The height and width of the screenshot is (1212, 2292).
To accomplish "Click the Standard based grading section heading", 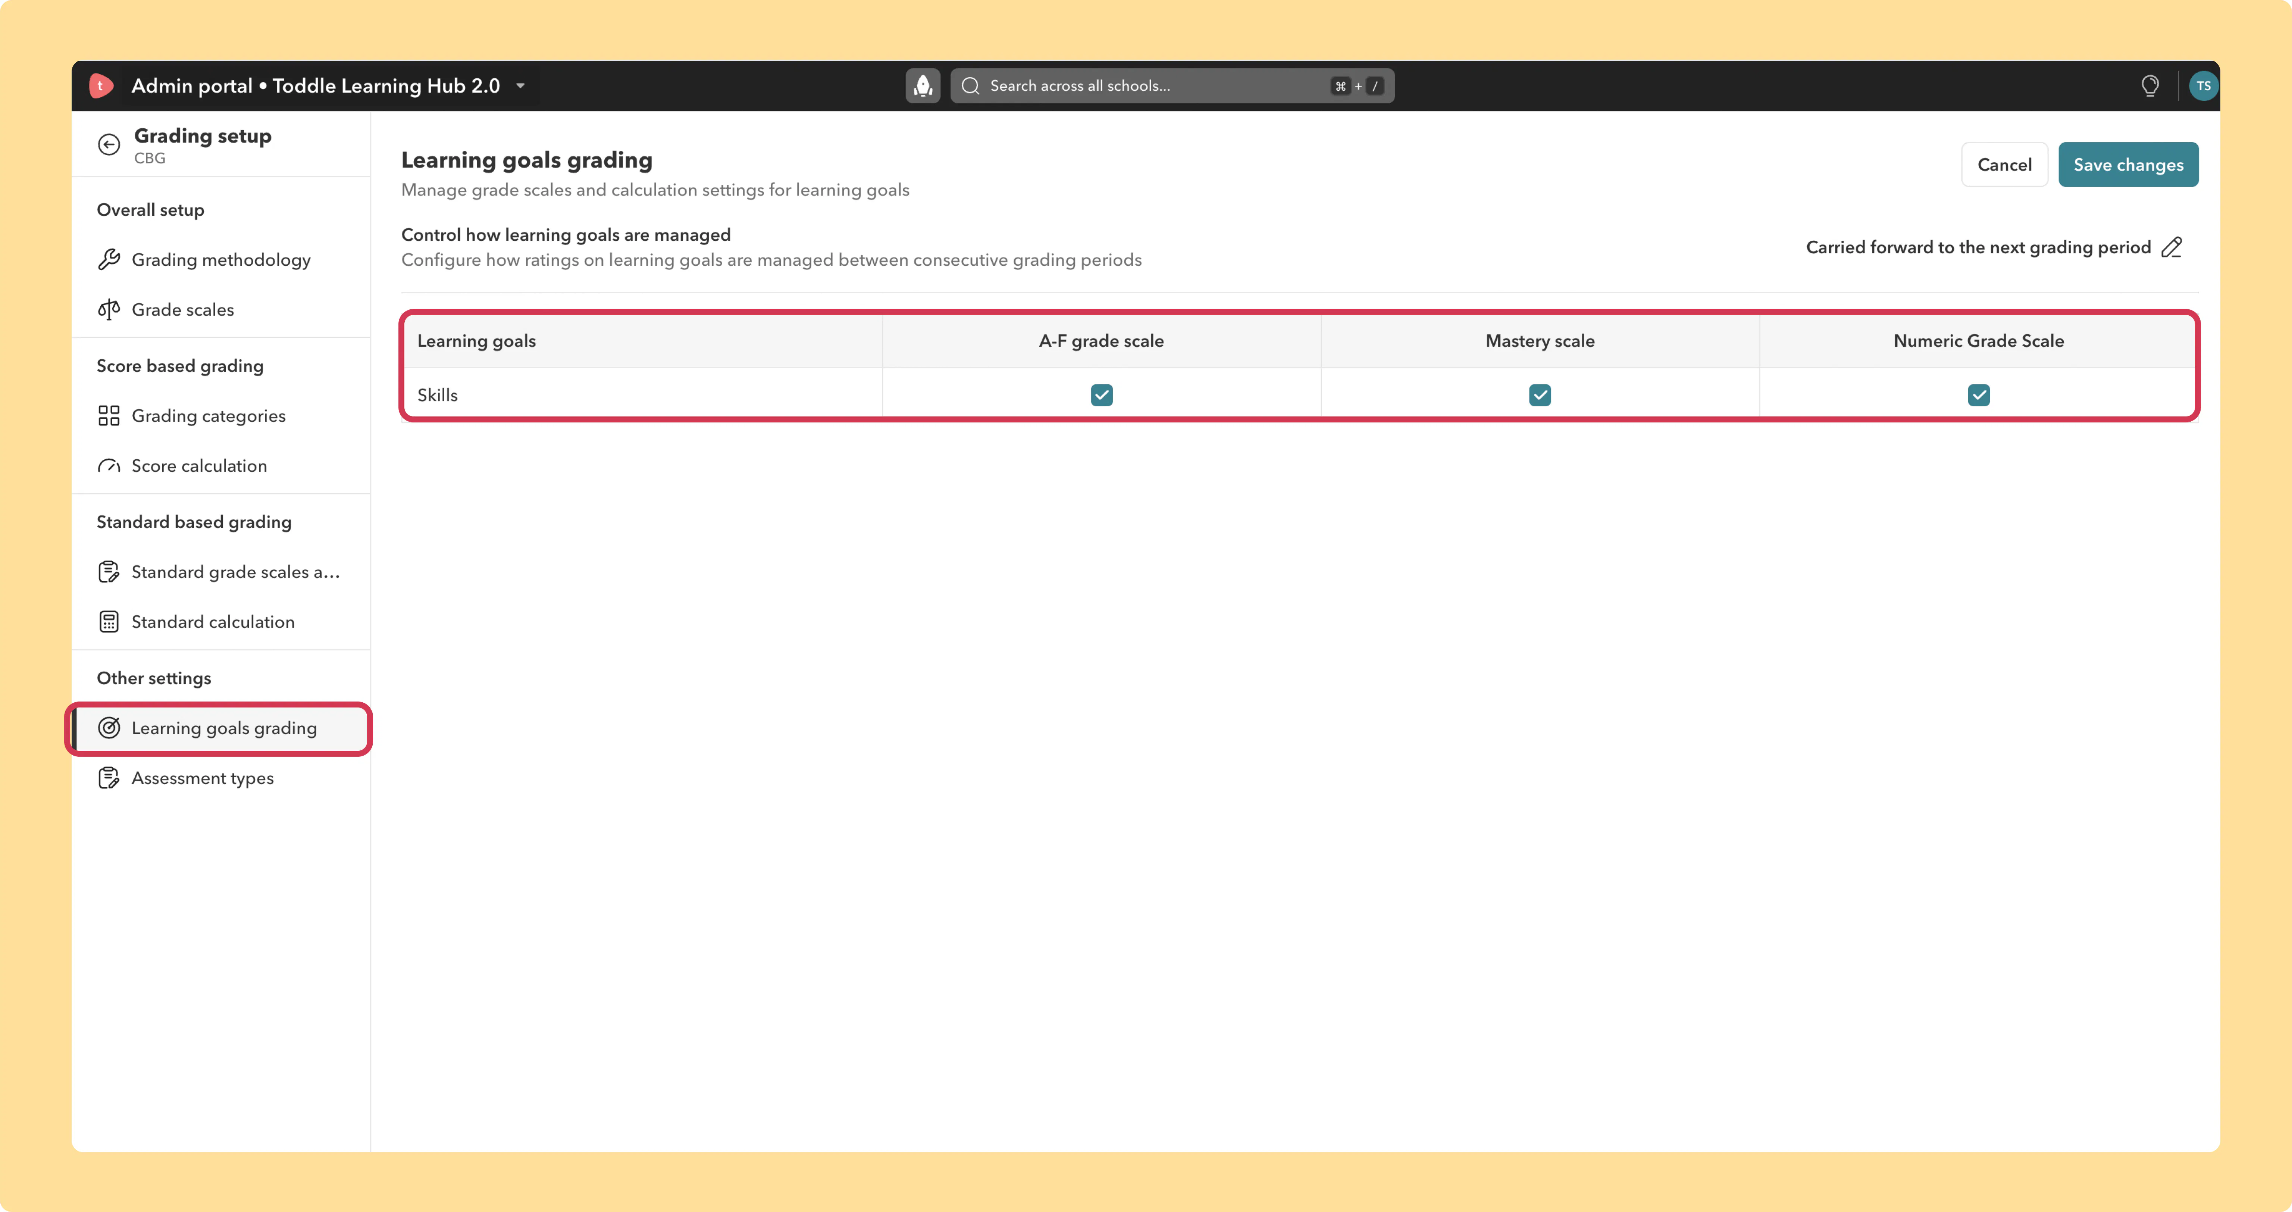I will 194,522.
